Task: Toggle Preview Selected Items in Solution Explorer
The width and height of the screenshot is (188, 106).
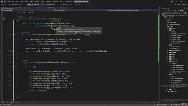Action: pyautogui.click(x=182, y=11)
